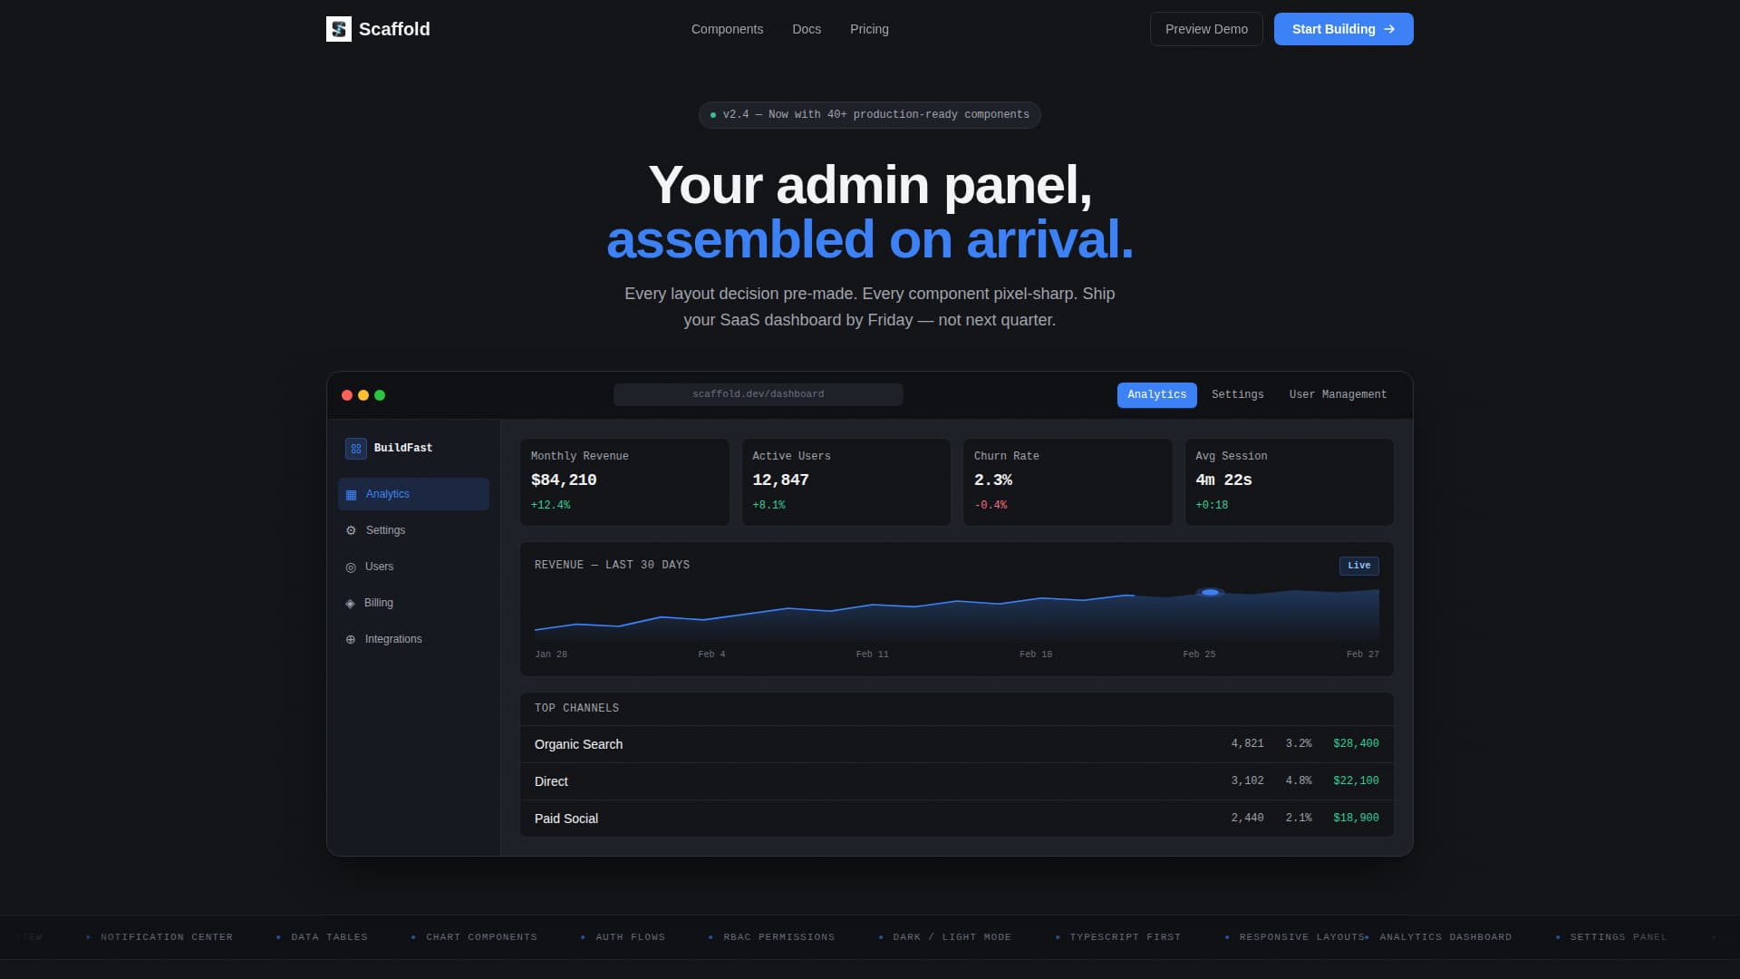
Task: Switch to the Analytics tab in mockup header
Action: [1156, 395]
